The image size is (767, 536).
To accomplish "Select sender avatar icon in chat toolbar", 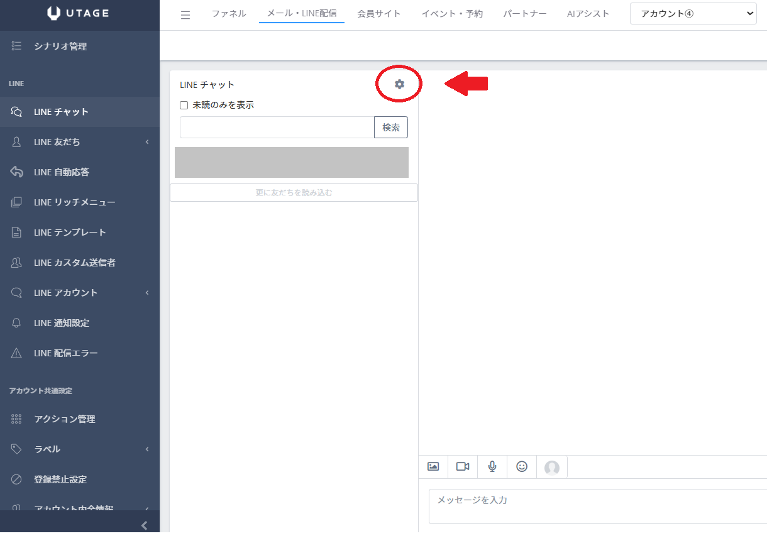I will 552,467.
